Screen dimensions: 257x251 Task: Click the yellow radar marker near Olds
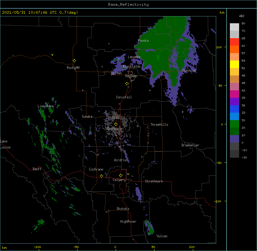coord(116,124)
